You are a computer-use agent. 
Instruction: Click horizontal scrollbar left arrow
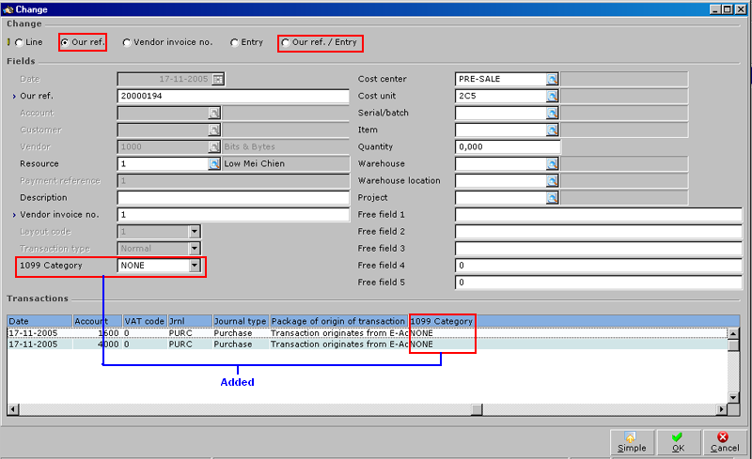pyautogui.click(x=13, y=409)
